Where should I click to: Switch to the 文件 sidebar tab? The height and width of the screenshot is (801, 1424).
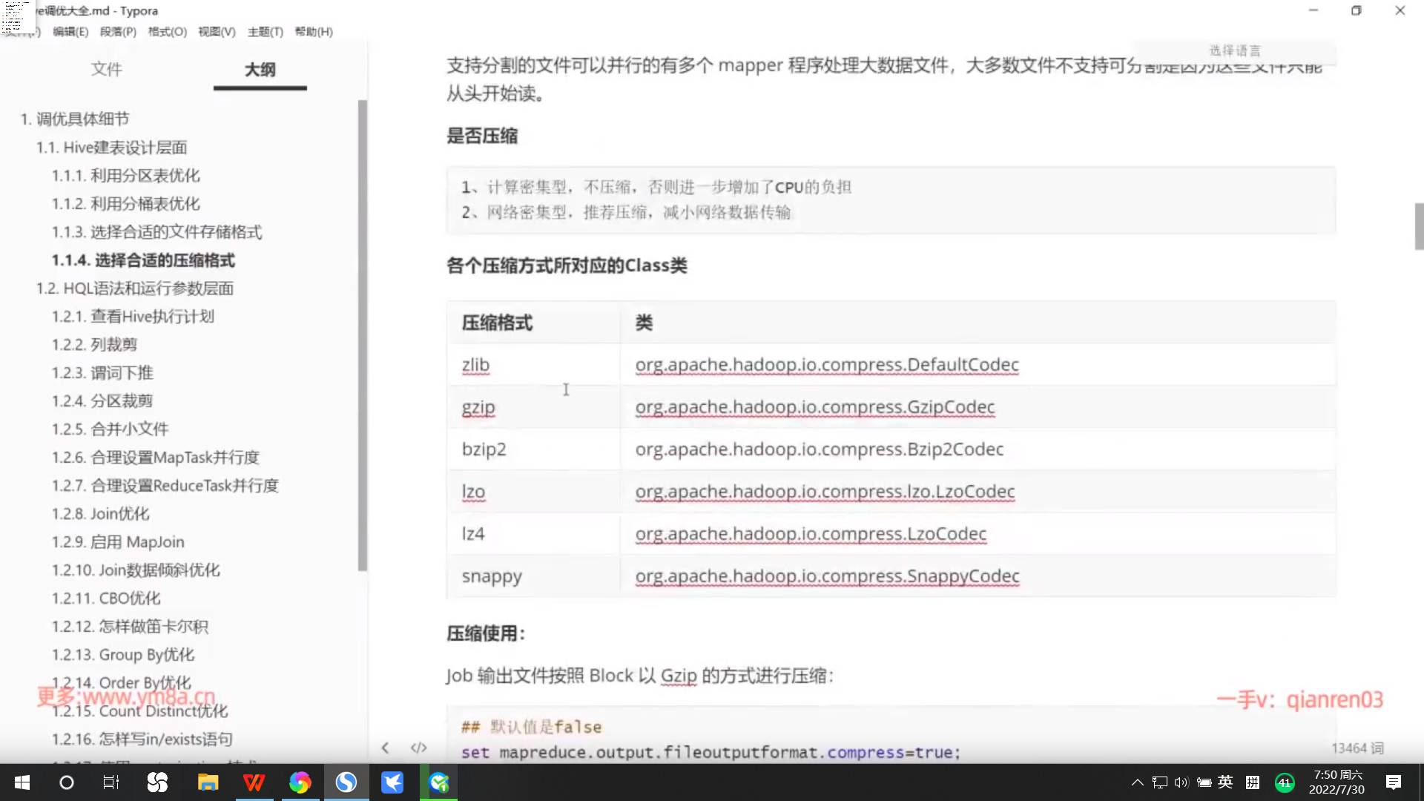tap(106, 69)
